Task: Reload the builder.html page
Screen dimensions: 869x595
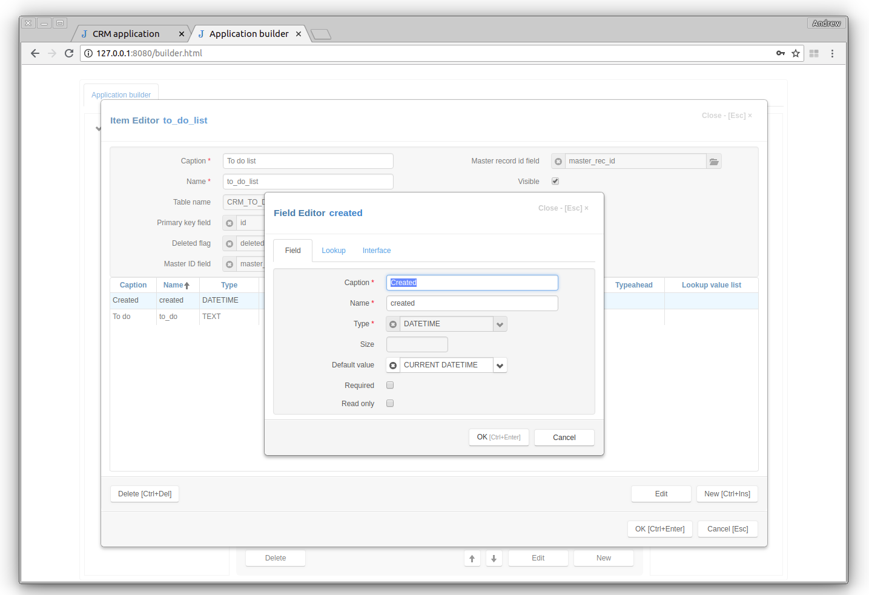Action: (x=69, y=53)
